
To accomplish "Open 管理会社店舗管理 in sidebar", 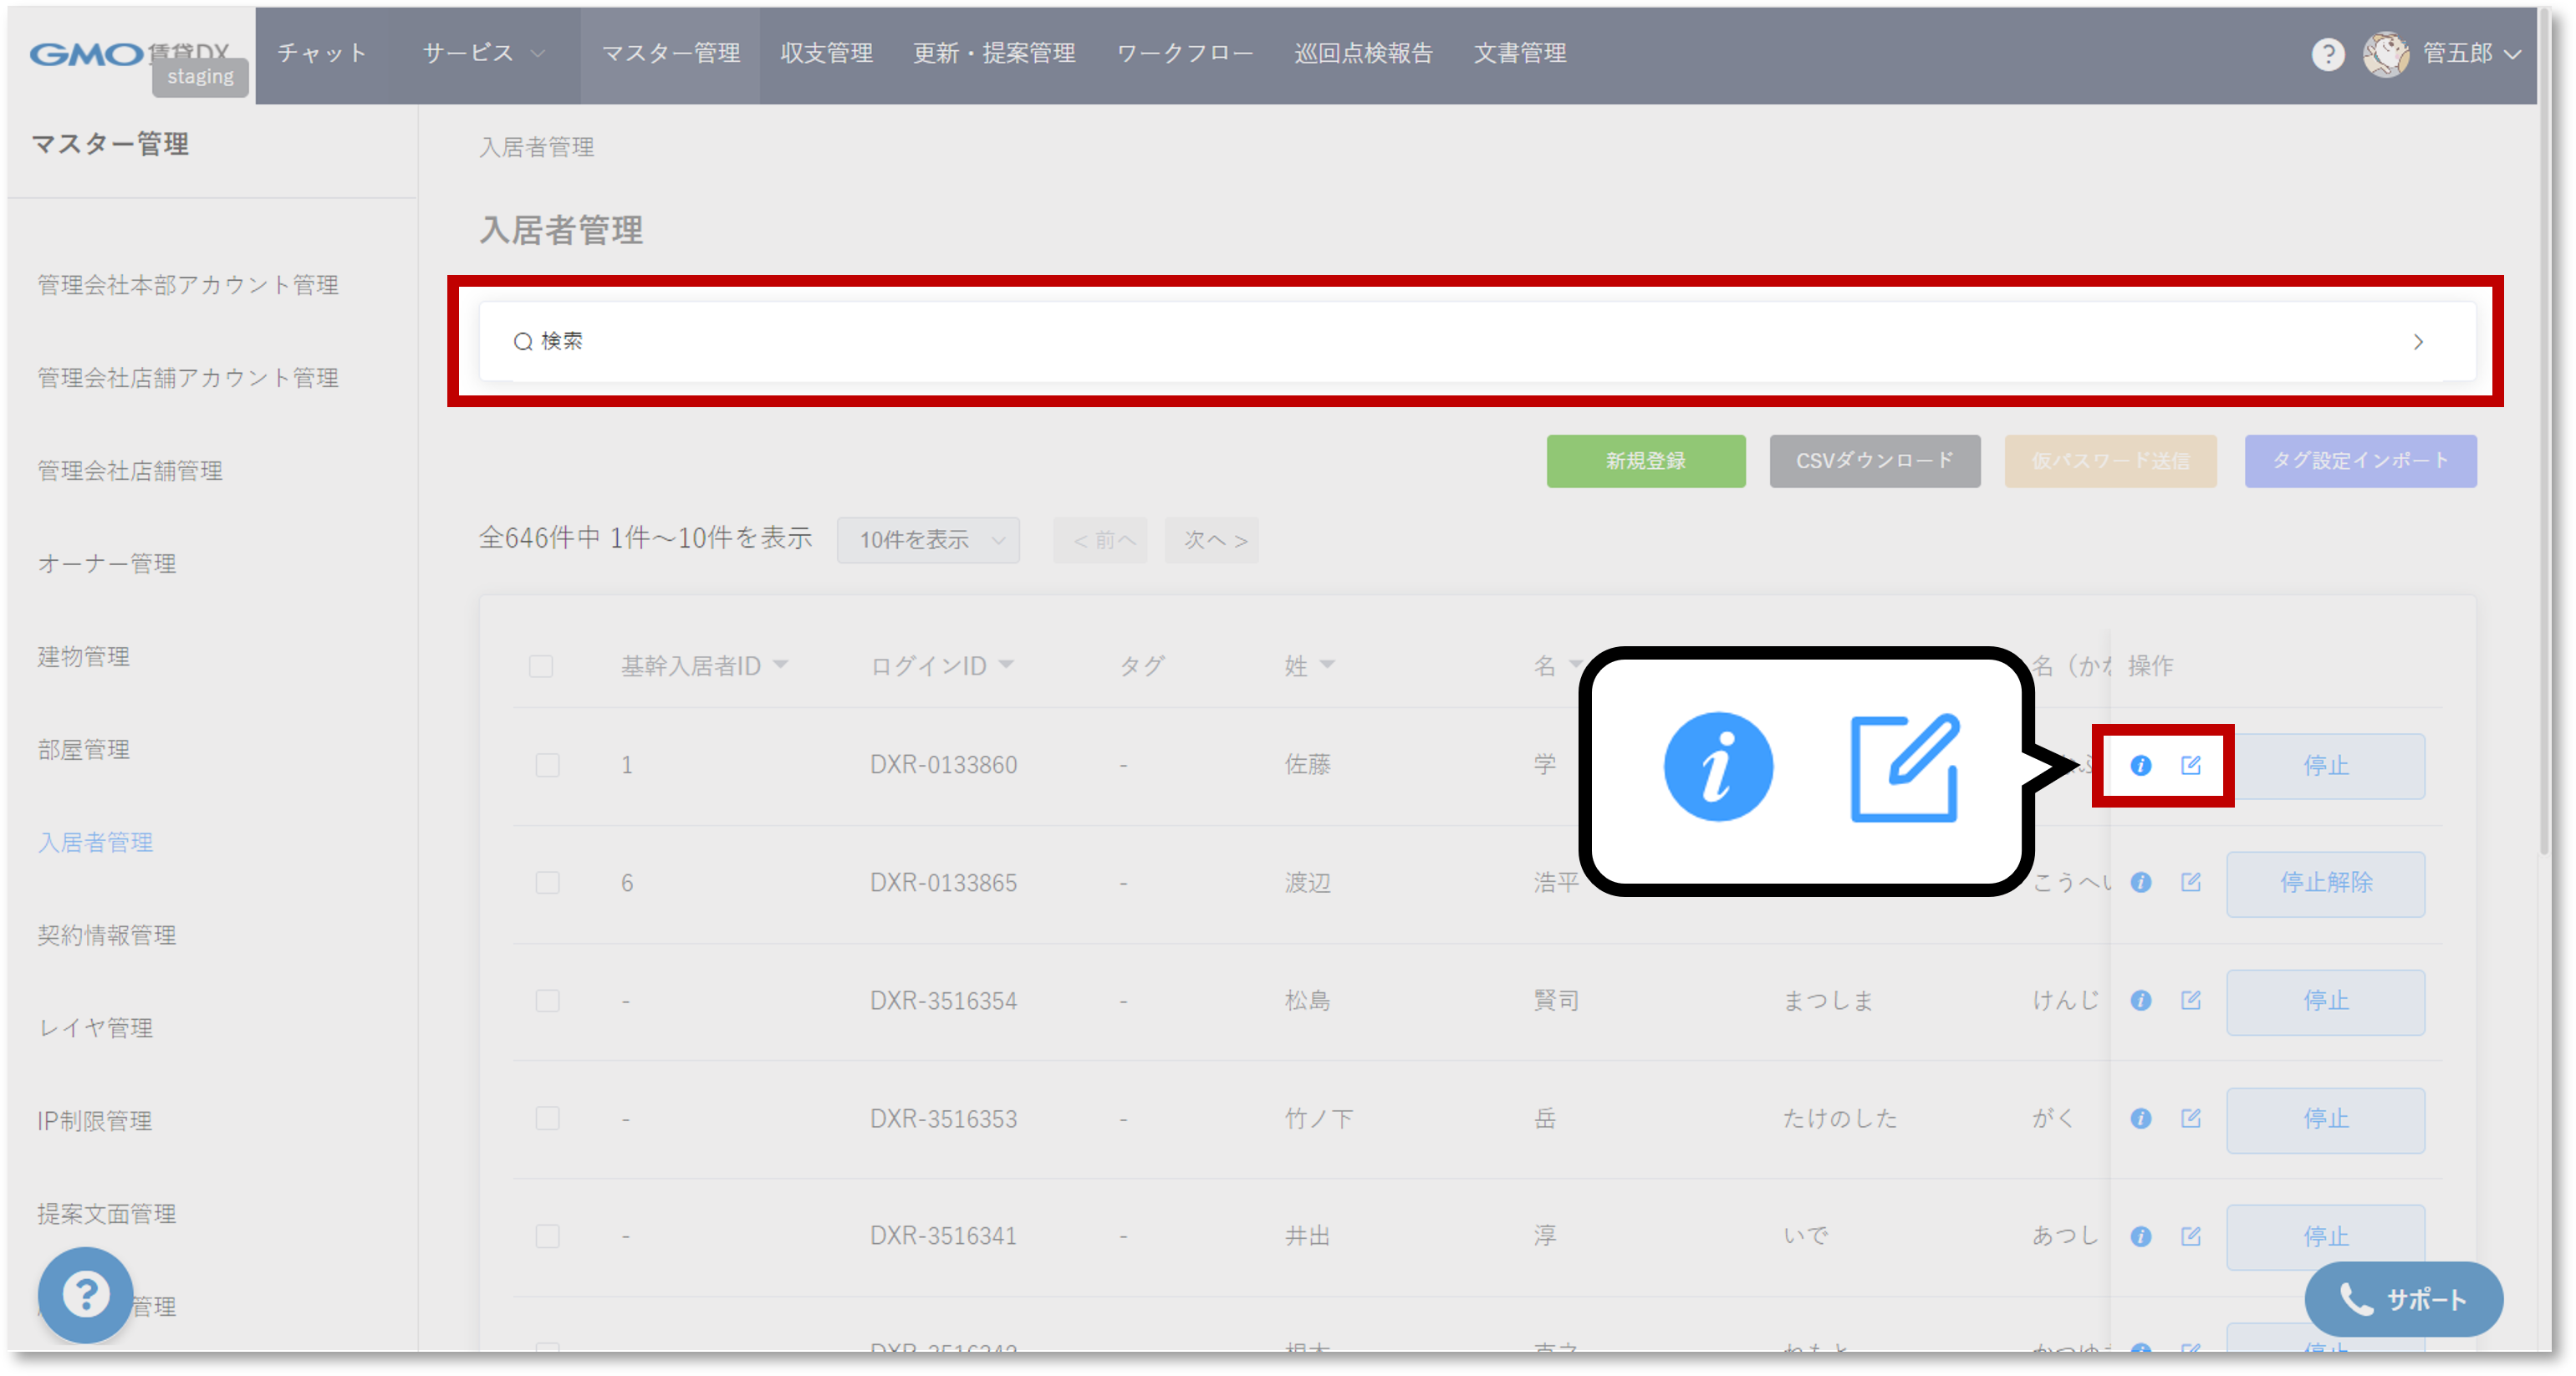I will 130,471.
